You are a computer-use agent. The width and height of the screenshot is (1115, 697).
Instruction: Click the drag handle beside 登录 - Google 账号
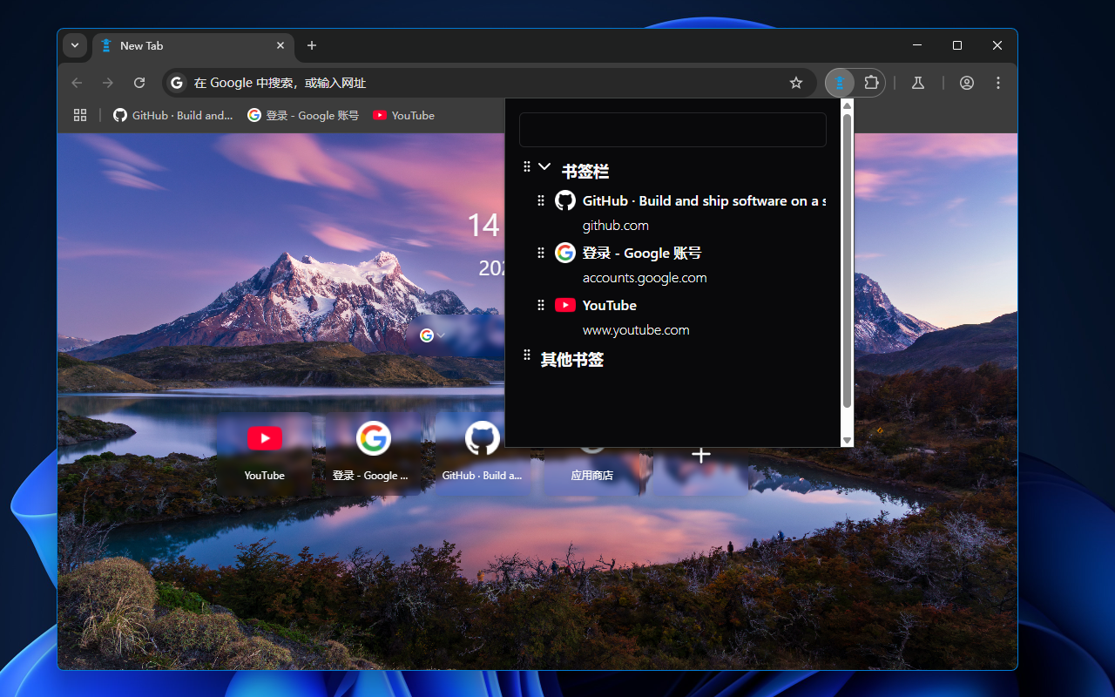coord(540,253)
